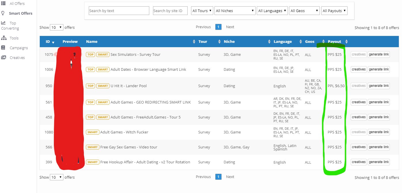Generate link for GEO REDIRECTING SMART LINK
This screenshot has width=402, height=193.
click(x=379, y=102)
